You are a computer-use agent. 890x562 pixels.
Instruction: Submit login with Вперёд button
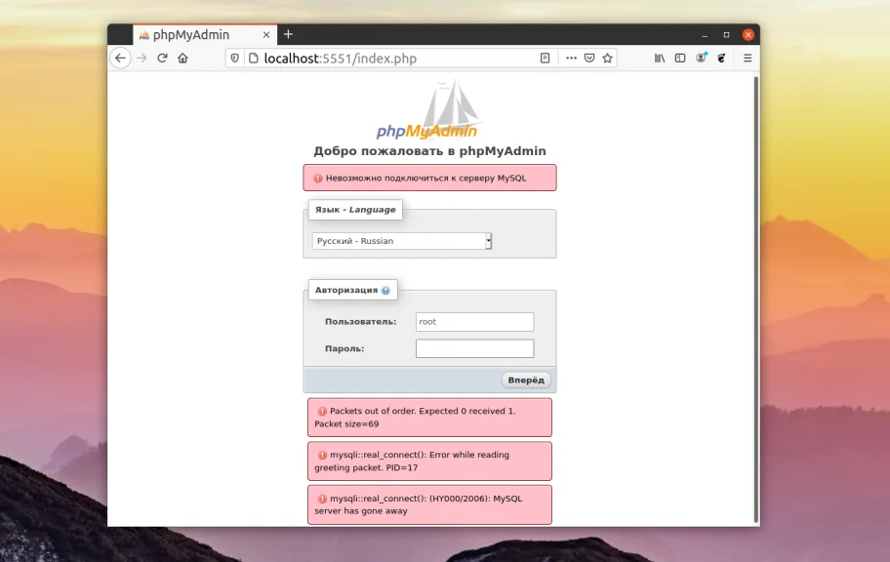point(526,380)
